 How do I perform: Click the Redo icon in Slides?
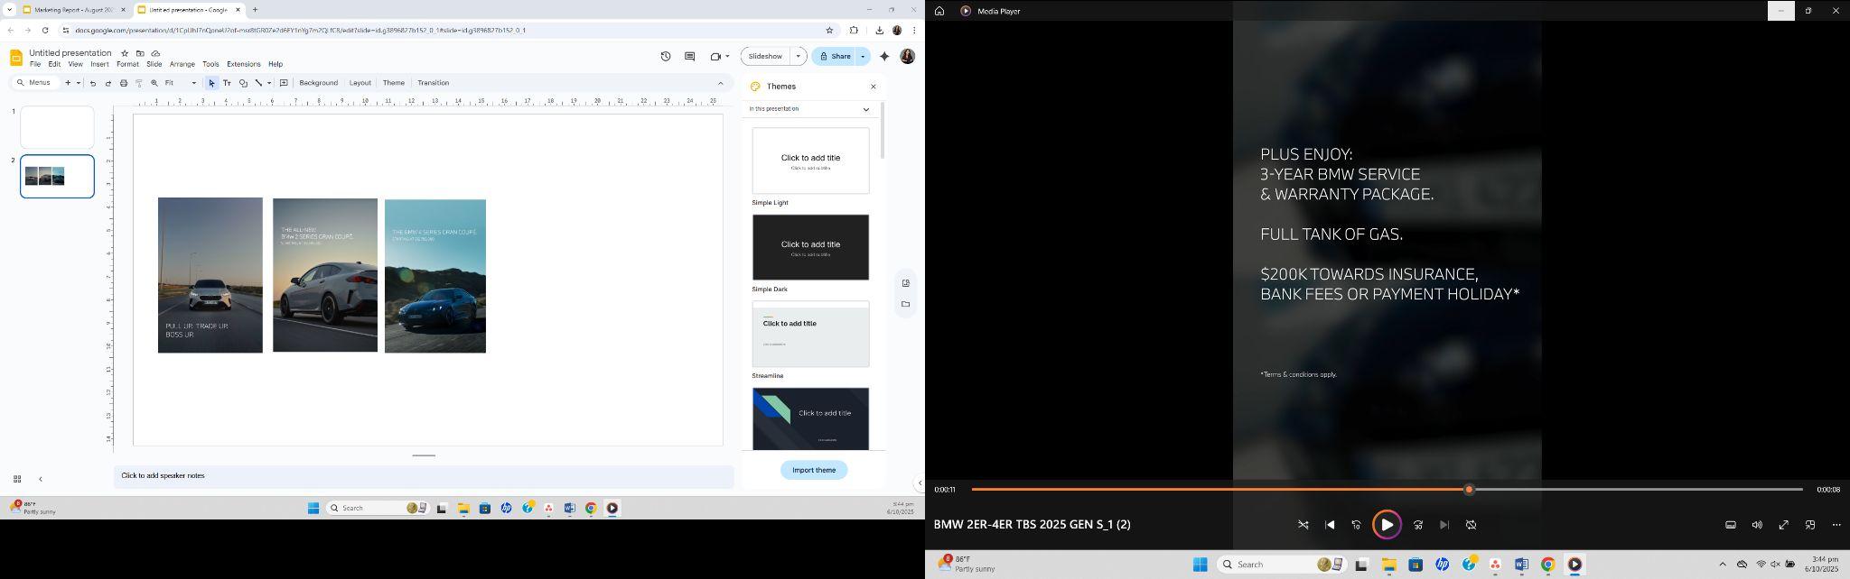tap(108, 83)
